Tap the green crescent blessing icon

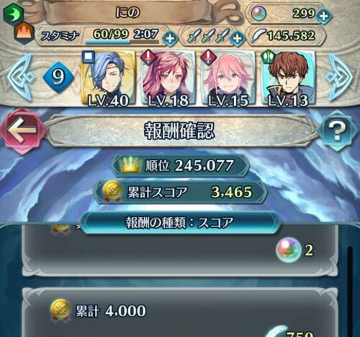[14, 13]
